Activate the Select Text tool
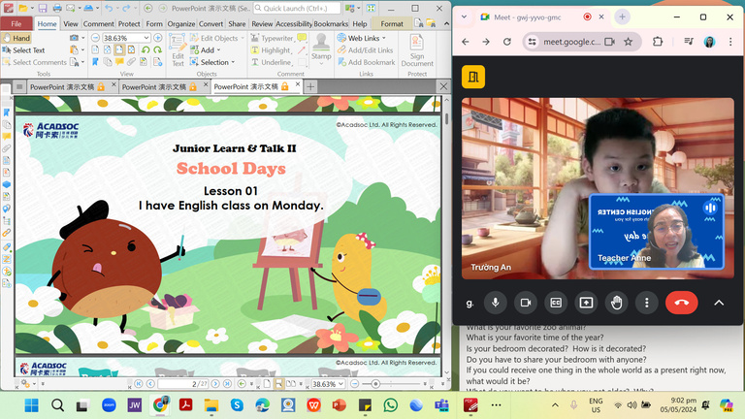This screenshot has height=419, width=745. click(23, 49)
